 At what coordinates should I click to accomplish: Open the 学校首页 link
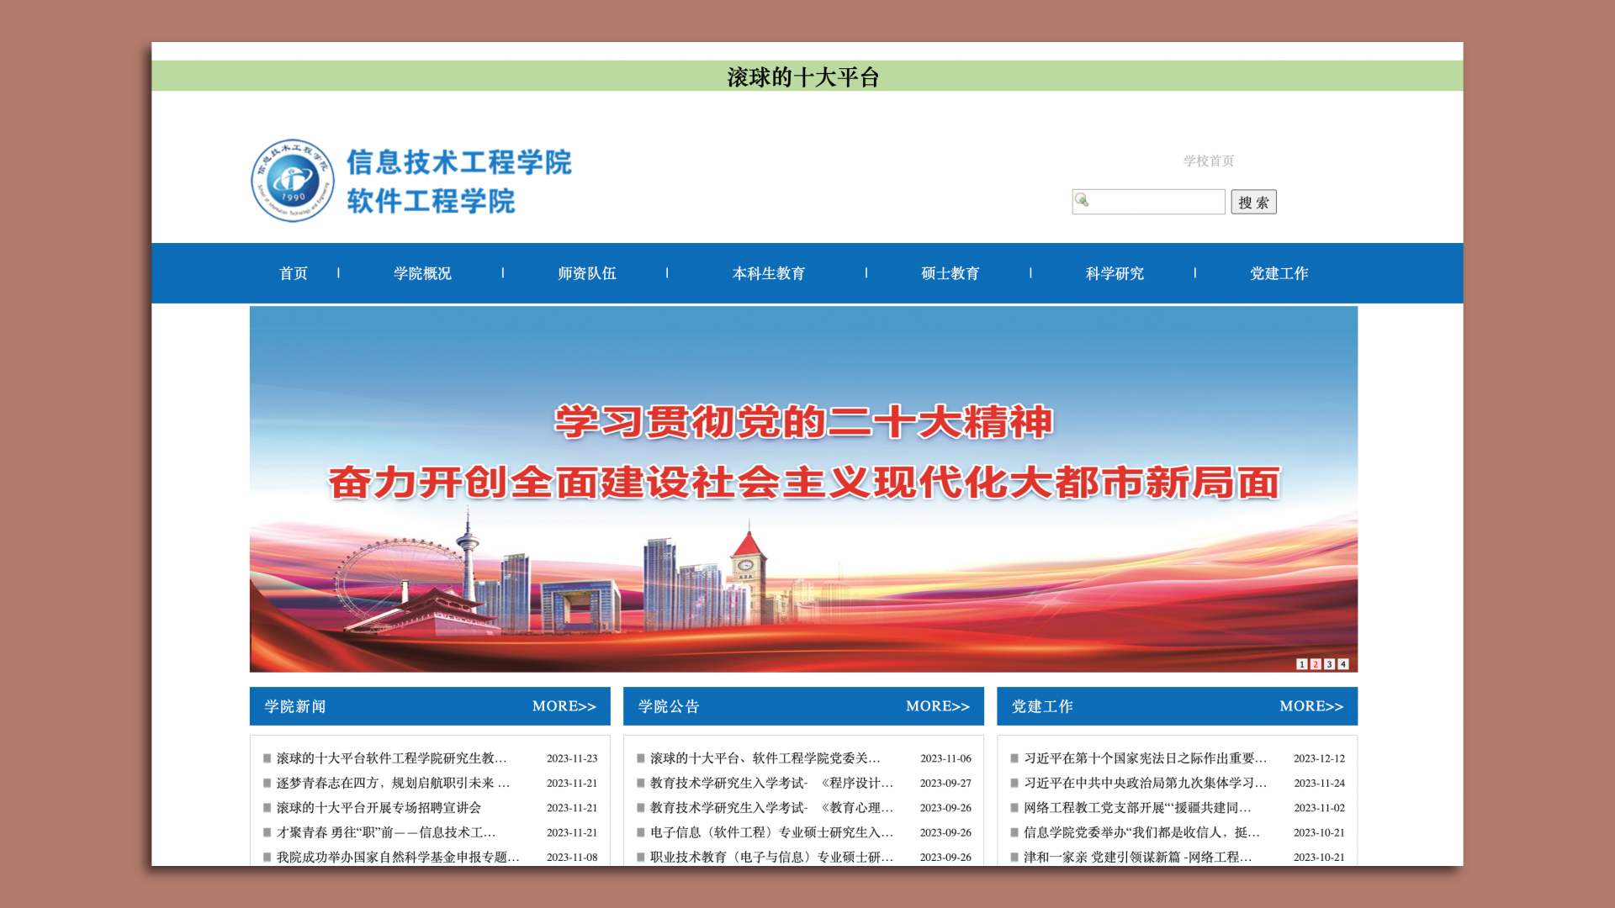[x=1209, y=160]
